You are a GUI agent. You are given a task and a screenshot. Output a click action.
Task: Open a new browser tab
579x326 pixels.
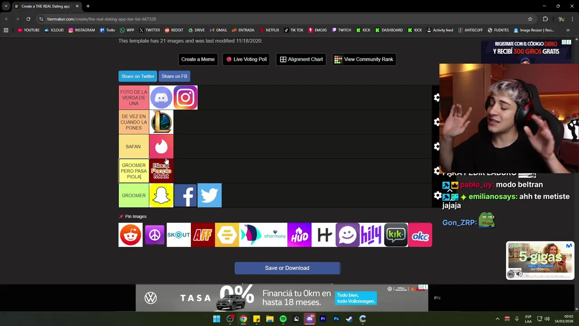tap(88, 6)
